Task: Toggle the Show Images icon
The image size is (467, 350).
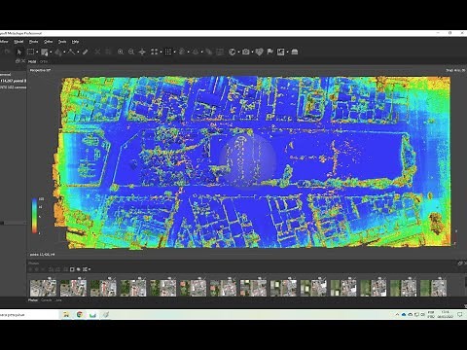Action: (x=281, y=52)
